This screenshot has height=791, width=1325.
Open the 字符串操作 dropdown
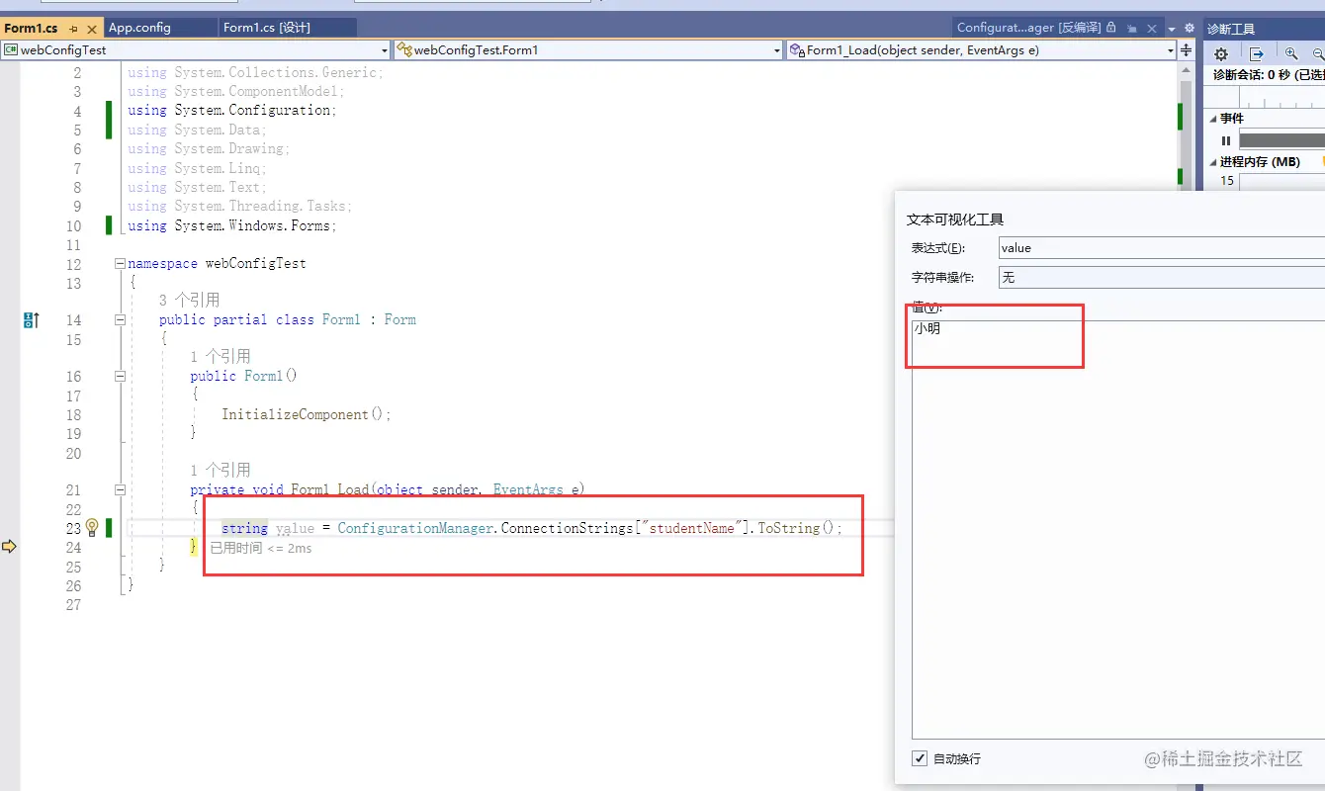1161,278
